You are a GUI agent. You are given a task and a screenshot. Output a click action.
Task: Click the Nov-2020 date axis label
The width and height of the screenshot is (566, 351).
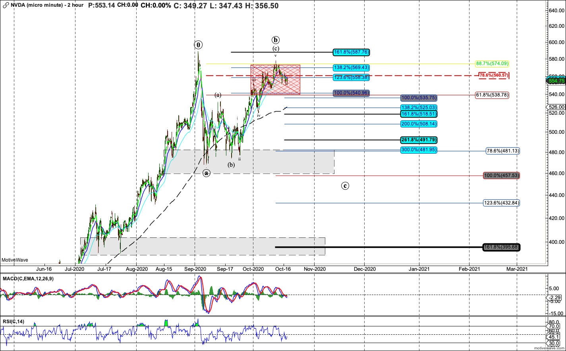(x=314, y=269)
